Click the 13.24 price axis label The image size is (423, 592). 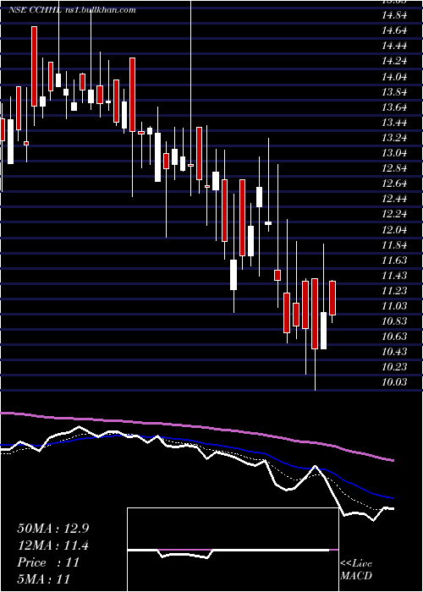(x=395, y=138)
